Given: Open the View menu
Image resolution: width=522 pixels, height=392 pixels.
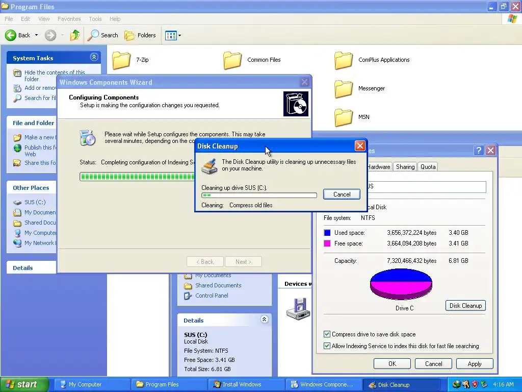Looking at the screenshot, I should (x=44, y=19).
